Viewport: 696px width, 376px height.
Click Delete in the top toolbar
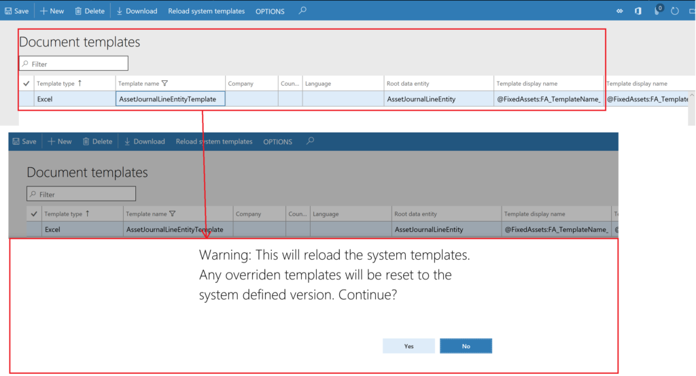click(89, 11)
